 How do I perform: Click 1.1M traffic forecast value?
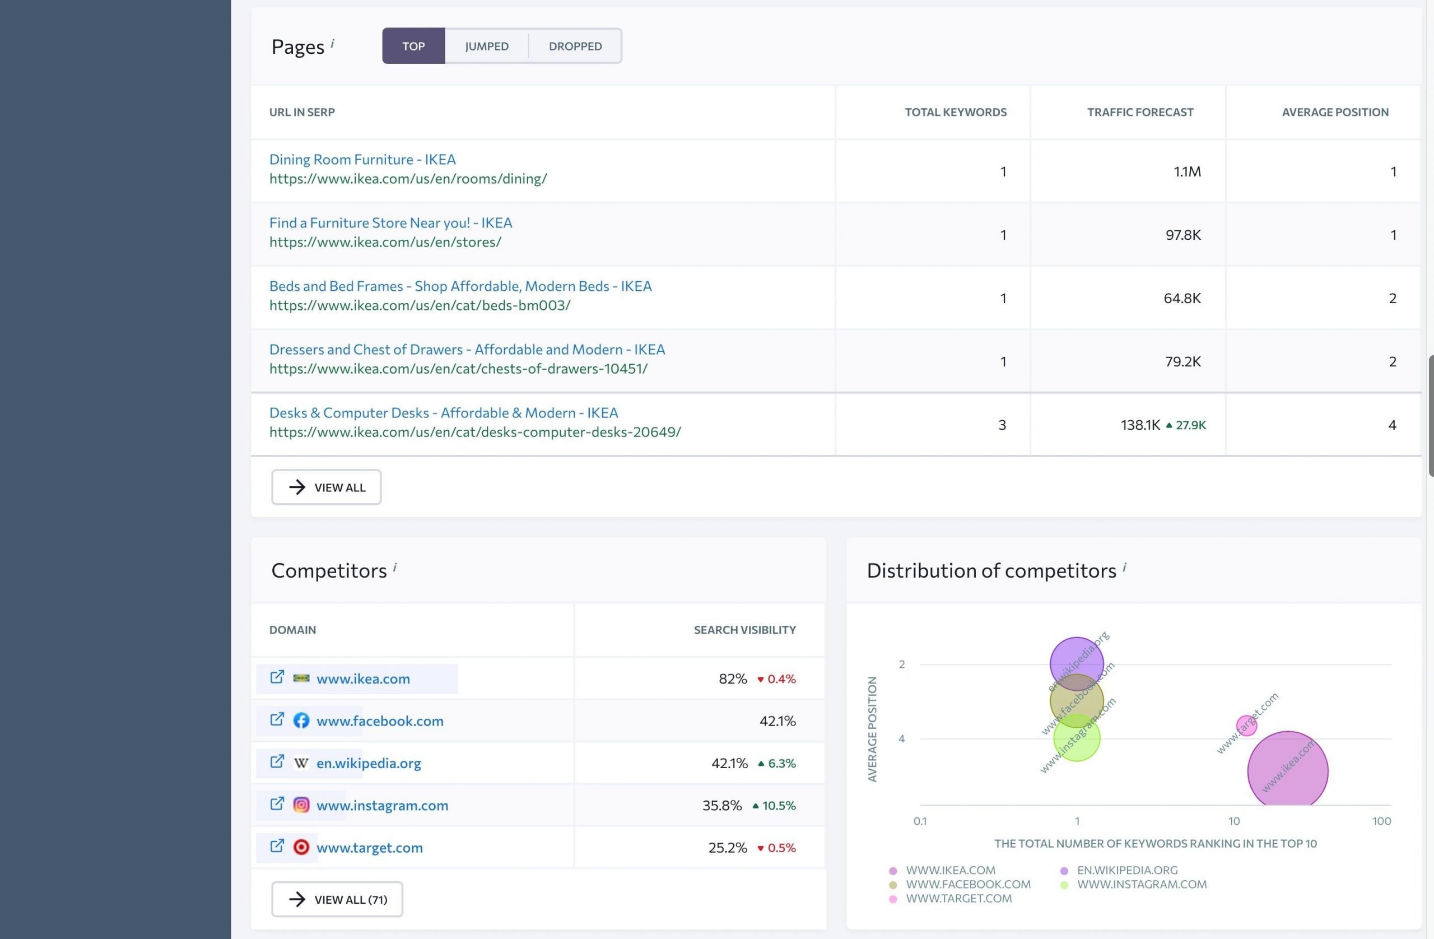[1187, 171]
